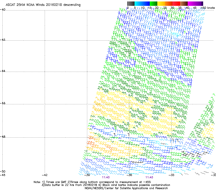
Task: Click the '-40' latitude label
Action: click(x=3, y=10)
